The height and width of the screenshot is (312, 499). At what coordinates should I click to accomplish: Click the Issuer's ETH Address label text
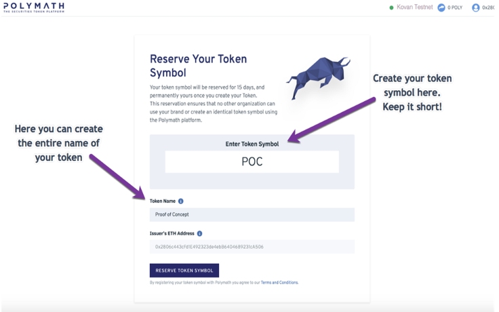tap(172, 233)
